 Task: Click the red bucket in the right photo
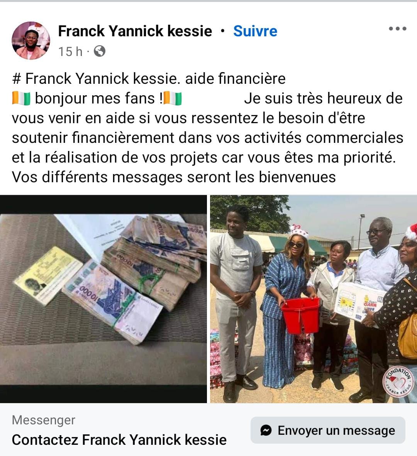(x=301, y=315)
